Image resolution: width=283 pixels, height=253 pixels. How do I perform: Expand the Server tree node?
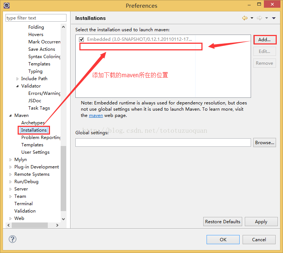point(10,189)
